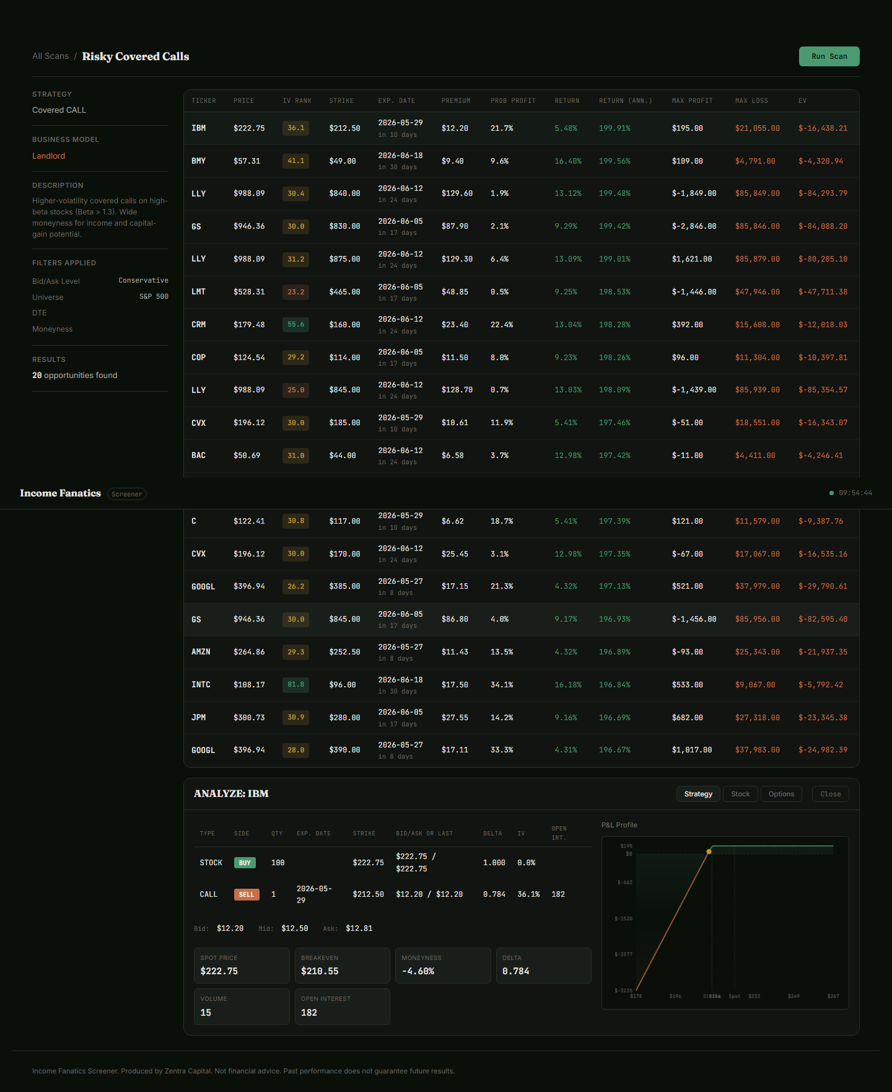Click the $390.00 strike for GOOGL
892x1092 pixels.
pos(344,750)
